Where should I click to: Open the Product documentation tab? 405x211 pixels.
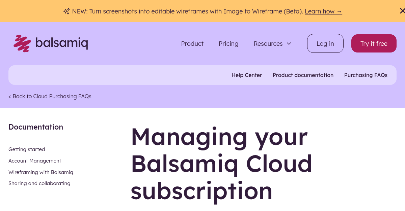pyautogui.click(x=303, y=75)
